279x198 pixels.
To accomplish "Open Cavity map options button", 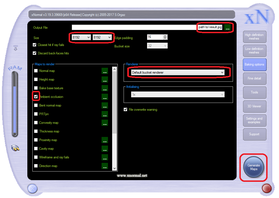I will click(x=105, y=149).
